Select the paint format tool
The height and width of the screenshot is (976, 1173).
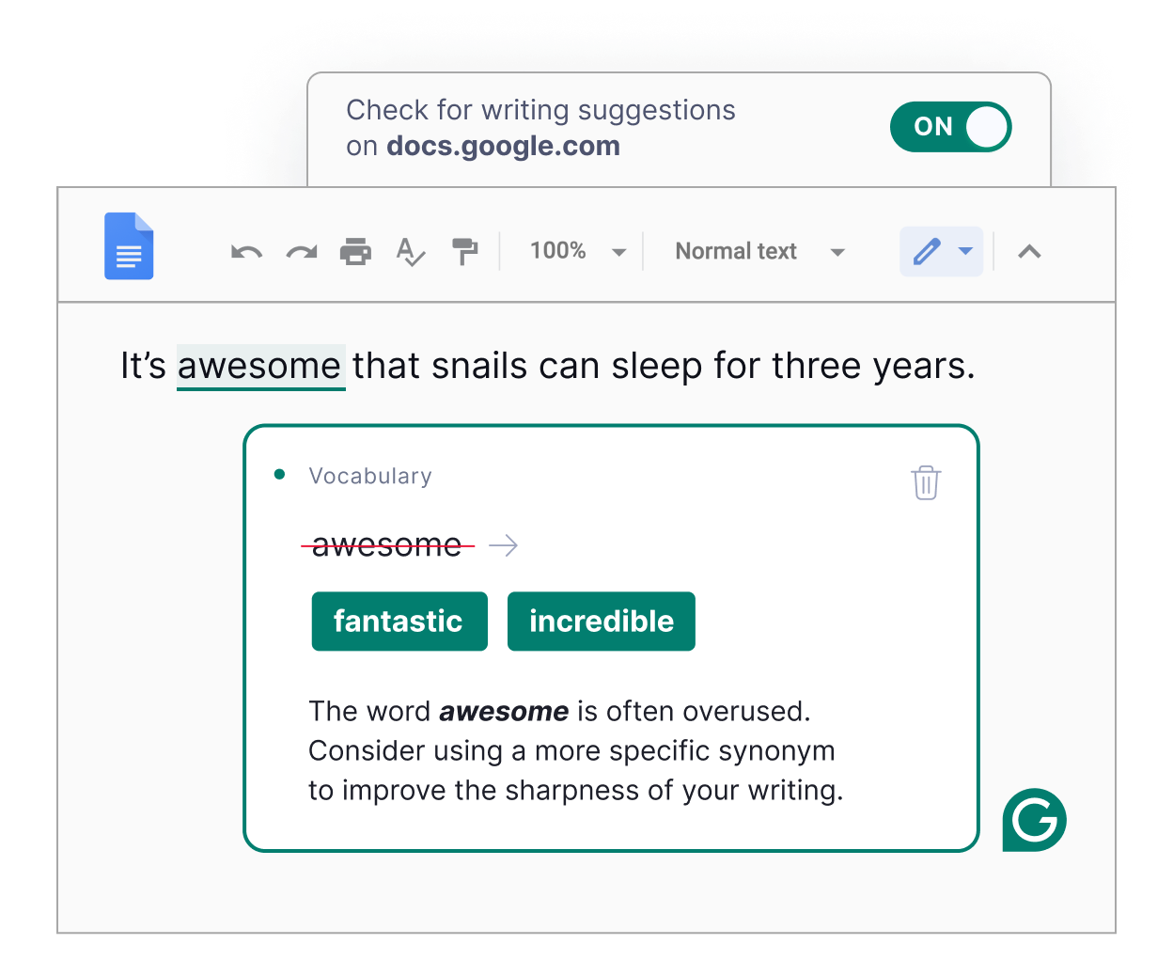pos(464,251)
